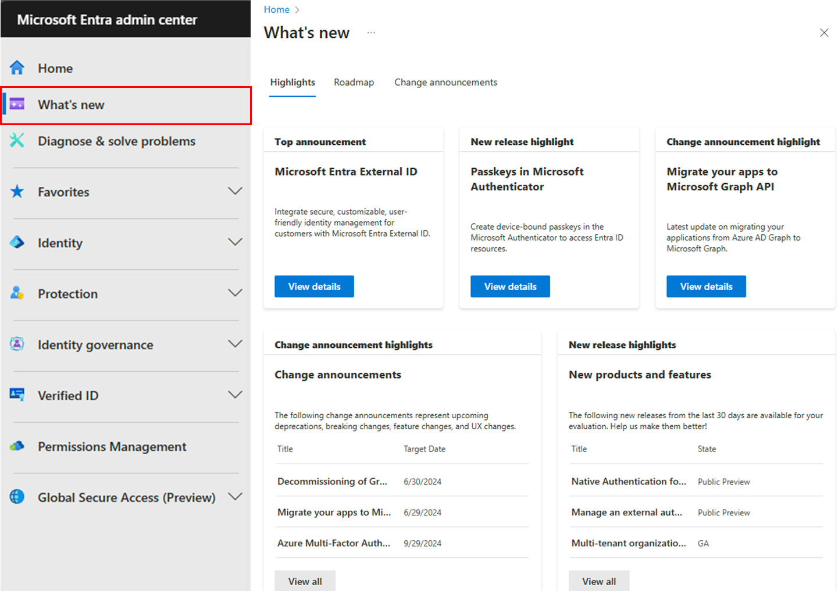The width and height of the screenshot is (838, 591).
Task: Expand the Identity governance chevron
Action: (235, 344)
